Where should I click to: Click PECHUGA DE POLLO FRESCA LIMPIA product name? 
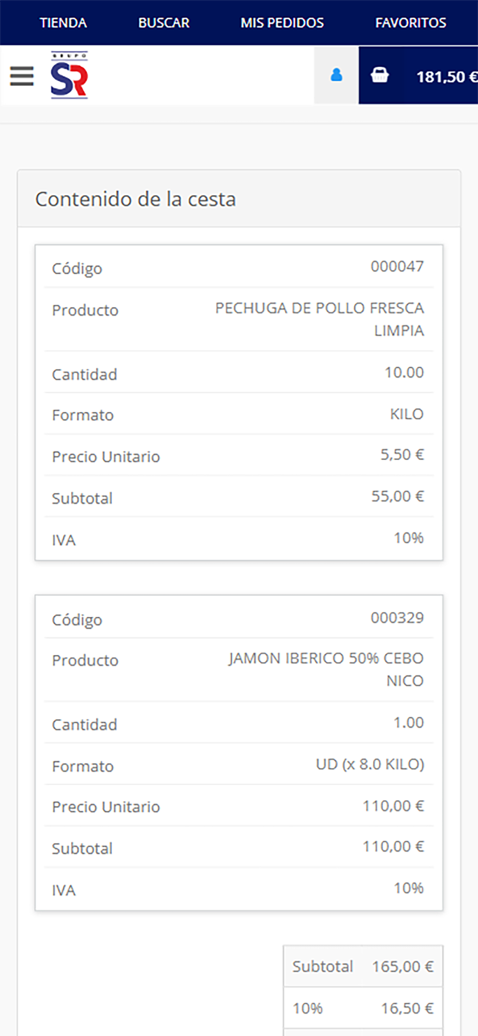(x=320, y=319)
